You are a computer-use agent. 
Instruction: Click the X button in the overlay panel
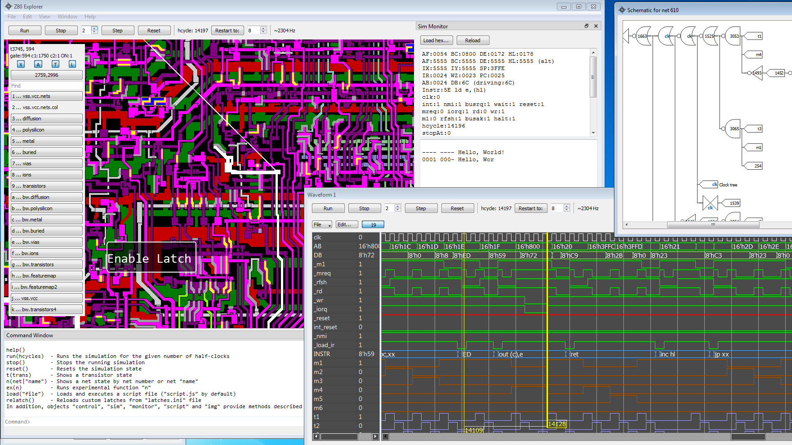coord(21,64)
